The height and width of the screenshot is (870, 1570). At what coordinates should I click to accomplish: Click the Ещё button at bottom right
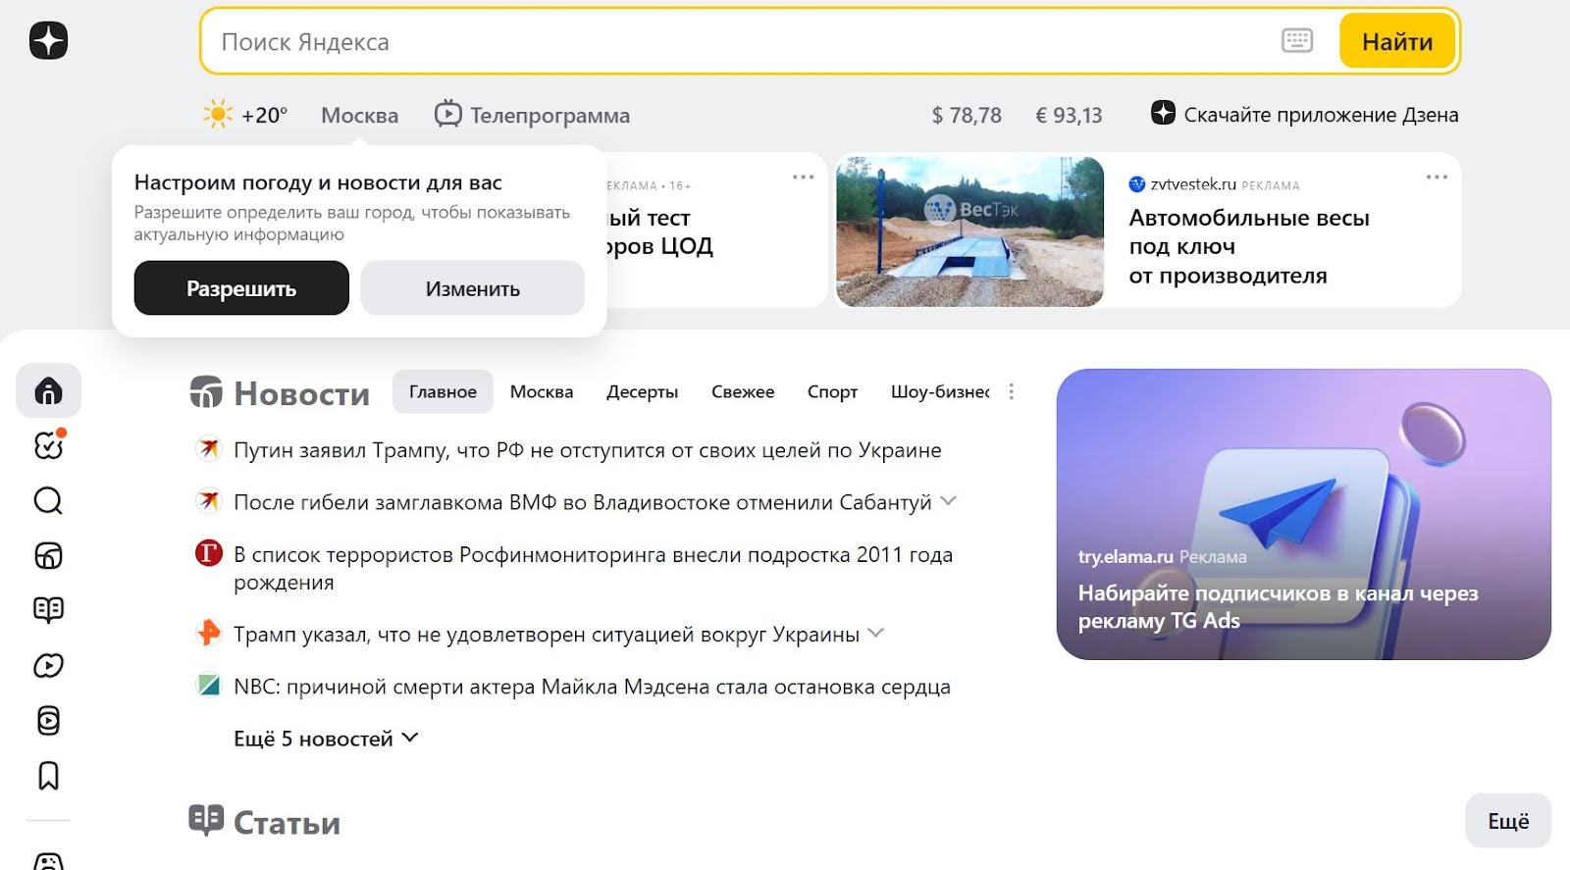(1508, 821)
